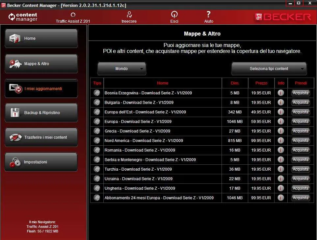
Task: Open info for Bosnia Erzegovina map
Action: [x=280, y=93]
